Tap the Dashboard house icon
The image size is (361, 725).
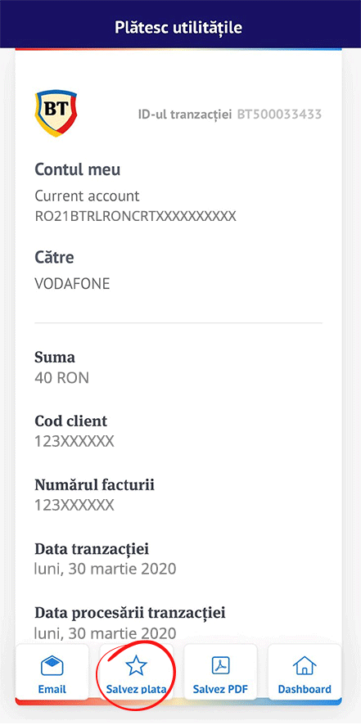305,666
